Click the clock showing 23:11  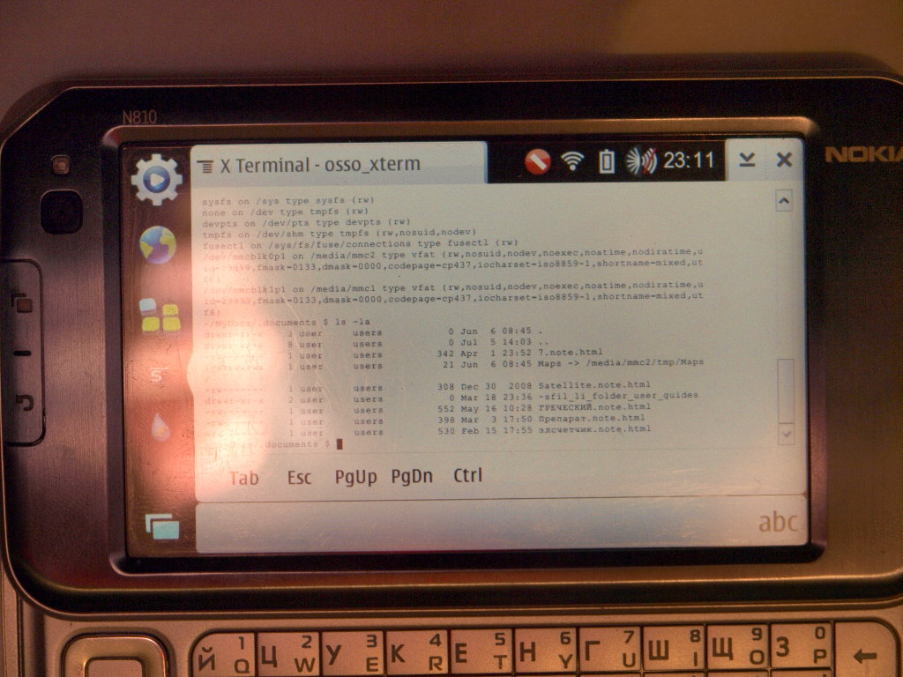(689, 160)
